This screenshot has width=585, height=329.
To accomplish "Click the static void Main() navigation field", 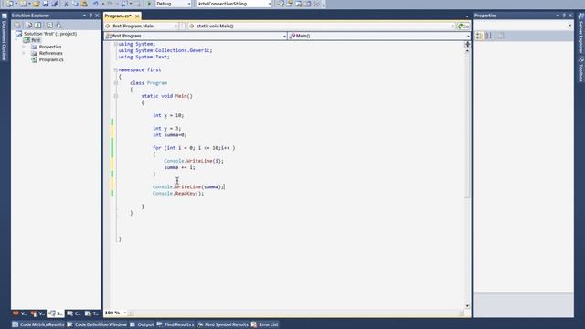I will tap(322, 27).
